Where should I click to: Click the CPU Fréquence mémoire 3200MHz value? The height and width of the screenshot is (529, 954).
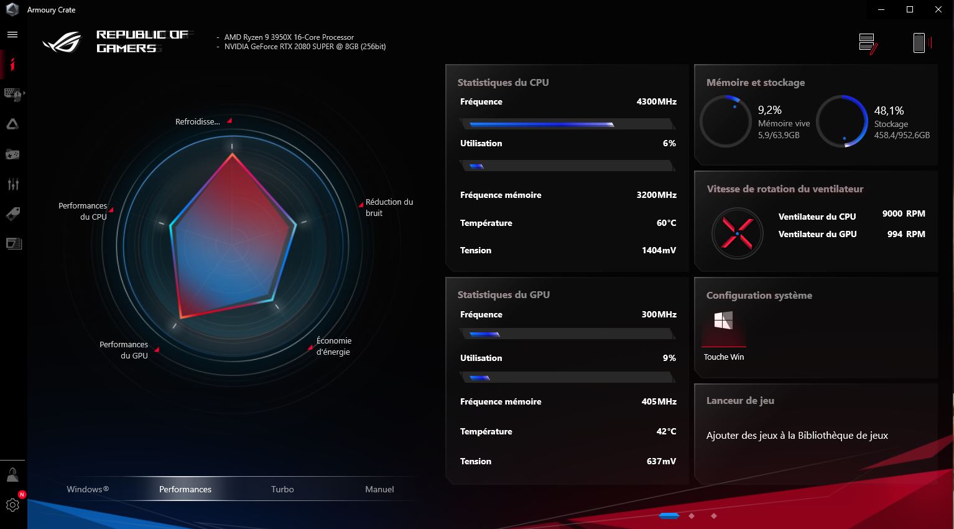coord(656,195)
